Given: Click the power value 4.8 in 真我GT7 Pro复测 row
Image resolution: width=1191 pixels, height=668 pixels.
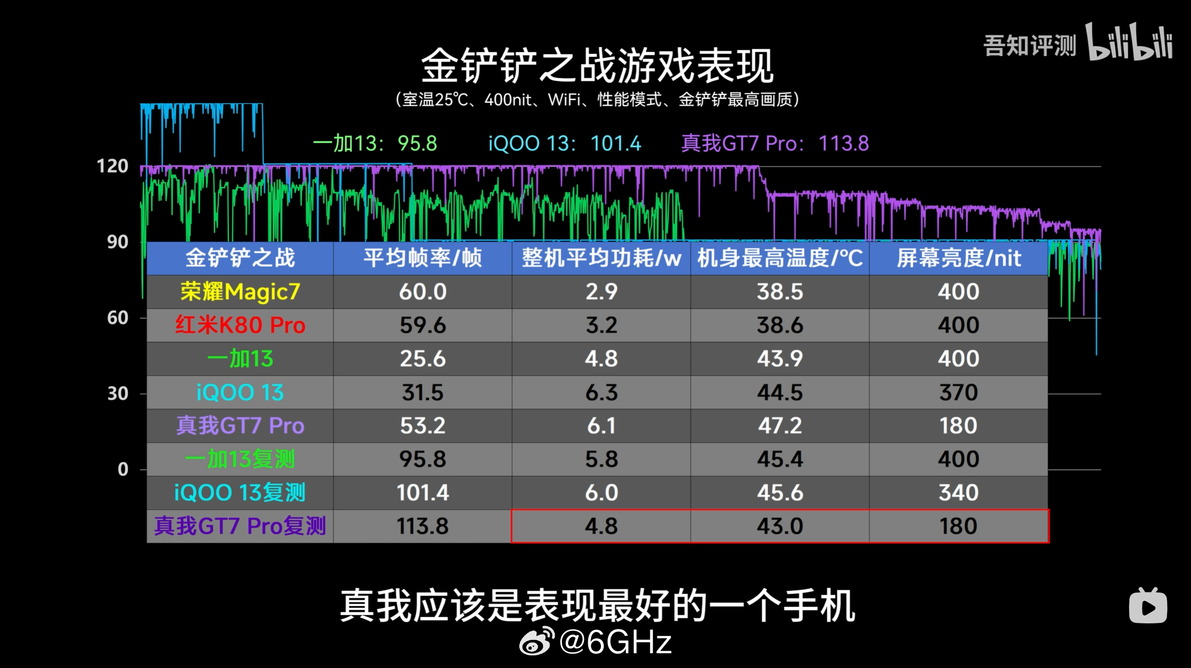Looking at the screenshot, I should tap(601, 526).
